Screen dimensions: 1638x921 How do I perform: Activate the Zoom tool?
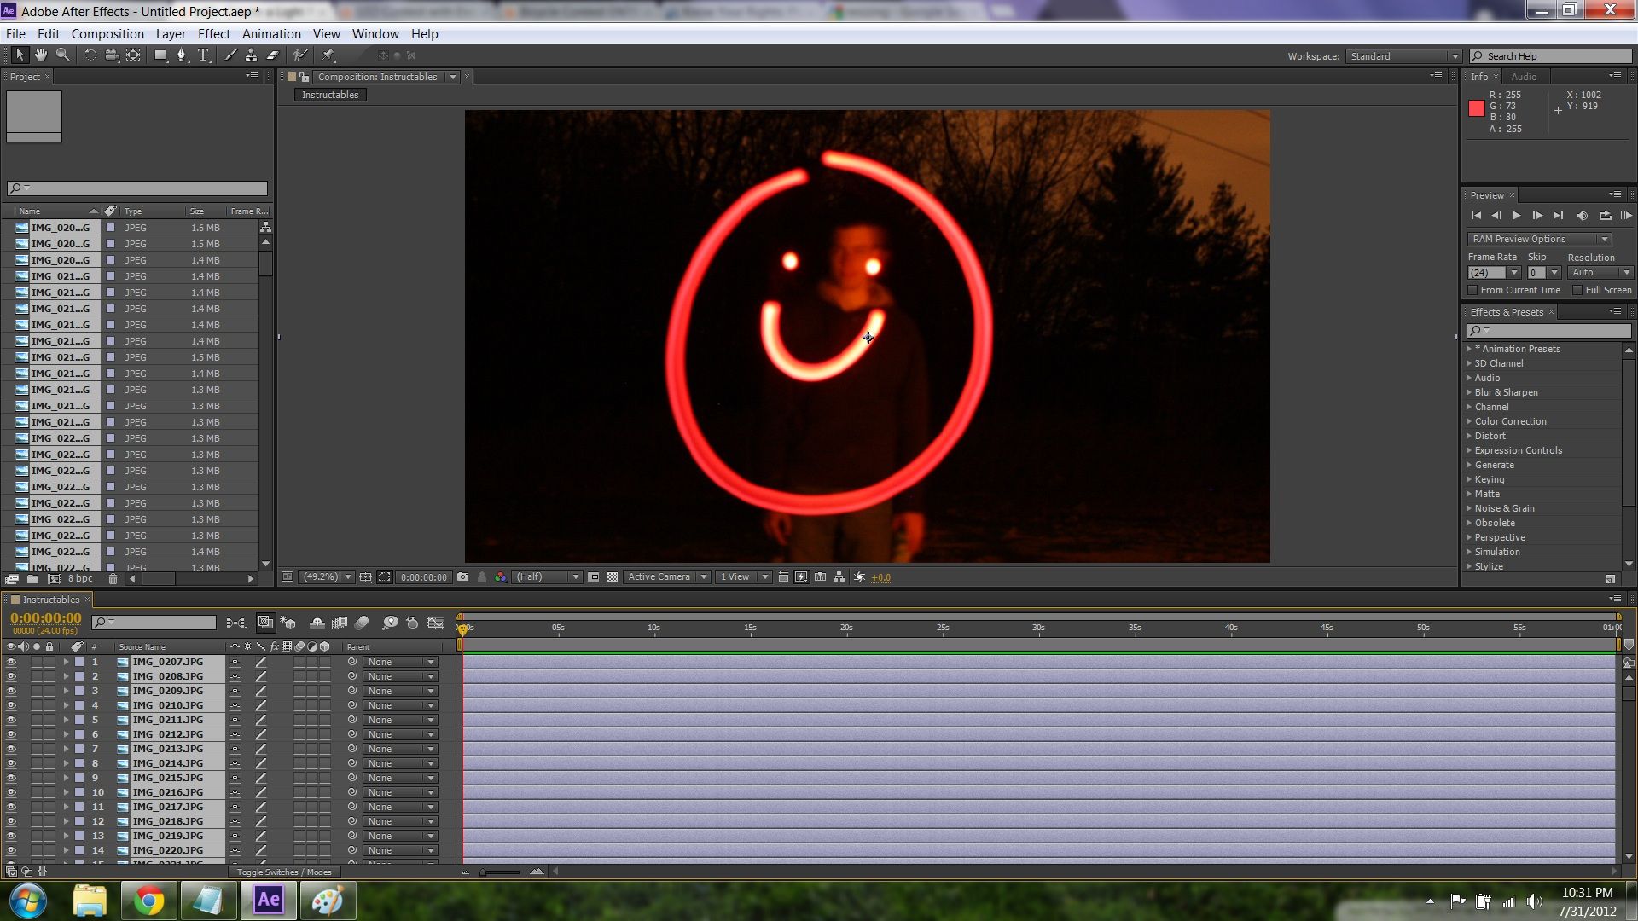click(61, 55)
